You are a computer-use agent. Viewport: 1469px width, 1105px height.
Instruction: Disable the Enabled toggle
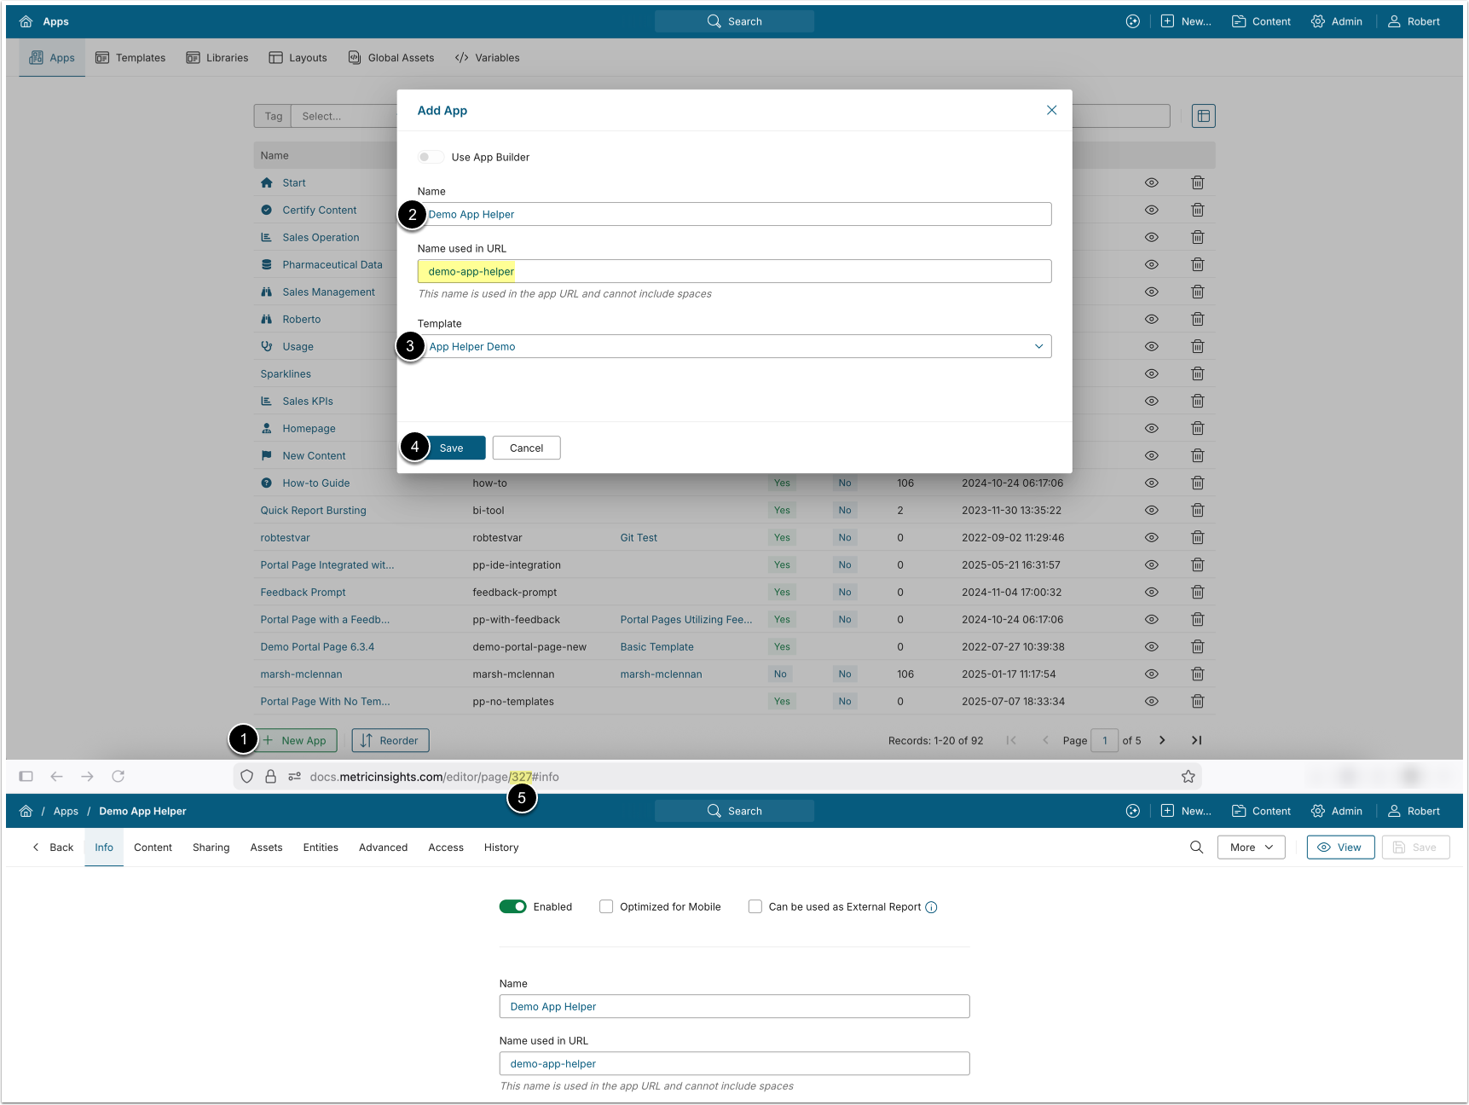tap(512, 906)
